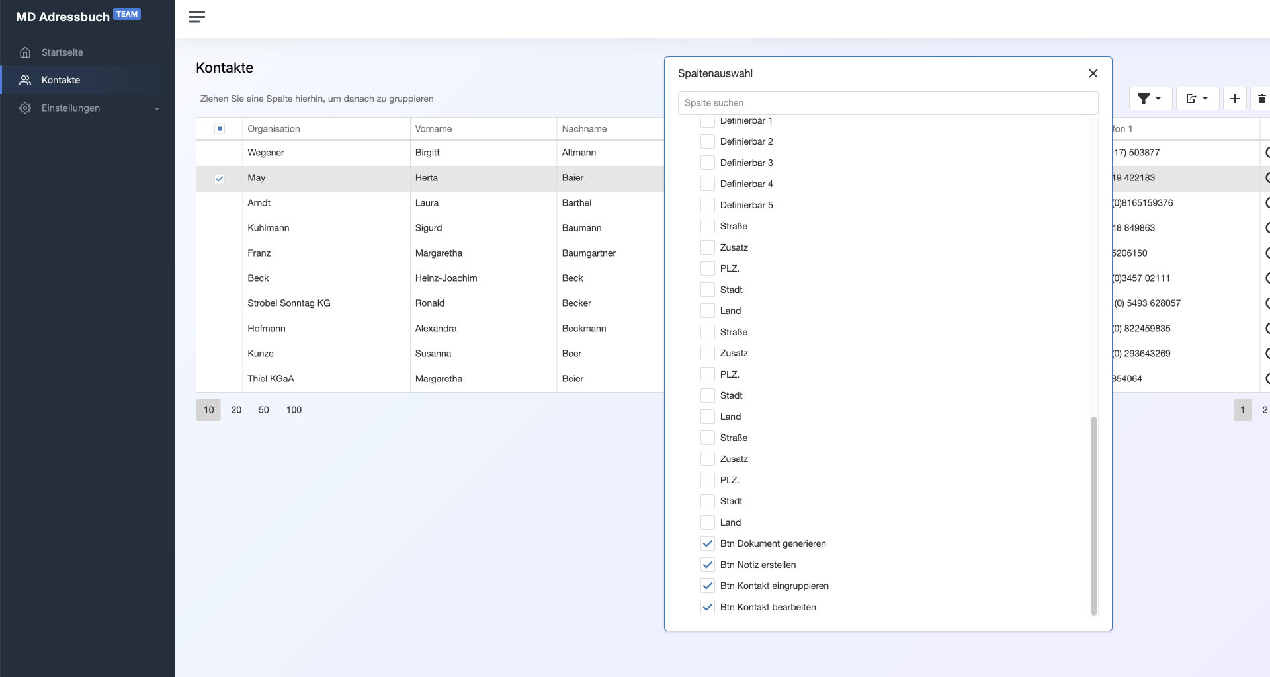The image size is (1270, 677).
Task: Close the Spaltenauswahl dialog
Action: click(x=1093, y=73)
